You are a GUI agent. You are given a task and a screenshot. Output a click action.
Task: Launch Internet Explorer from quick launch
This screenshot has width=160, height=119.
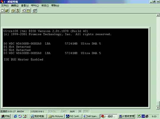(15, 116)
